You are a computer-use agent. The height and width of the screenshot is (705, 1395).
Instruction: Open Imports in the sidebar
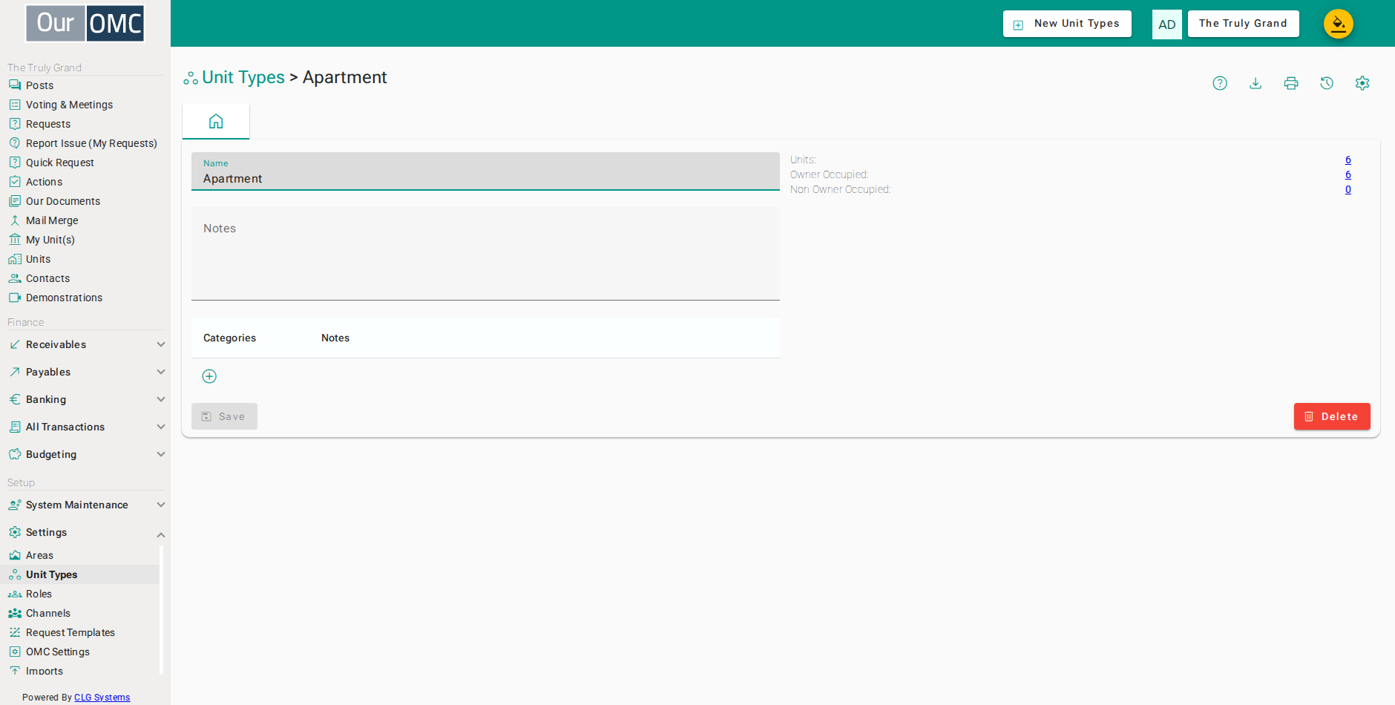45,671
